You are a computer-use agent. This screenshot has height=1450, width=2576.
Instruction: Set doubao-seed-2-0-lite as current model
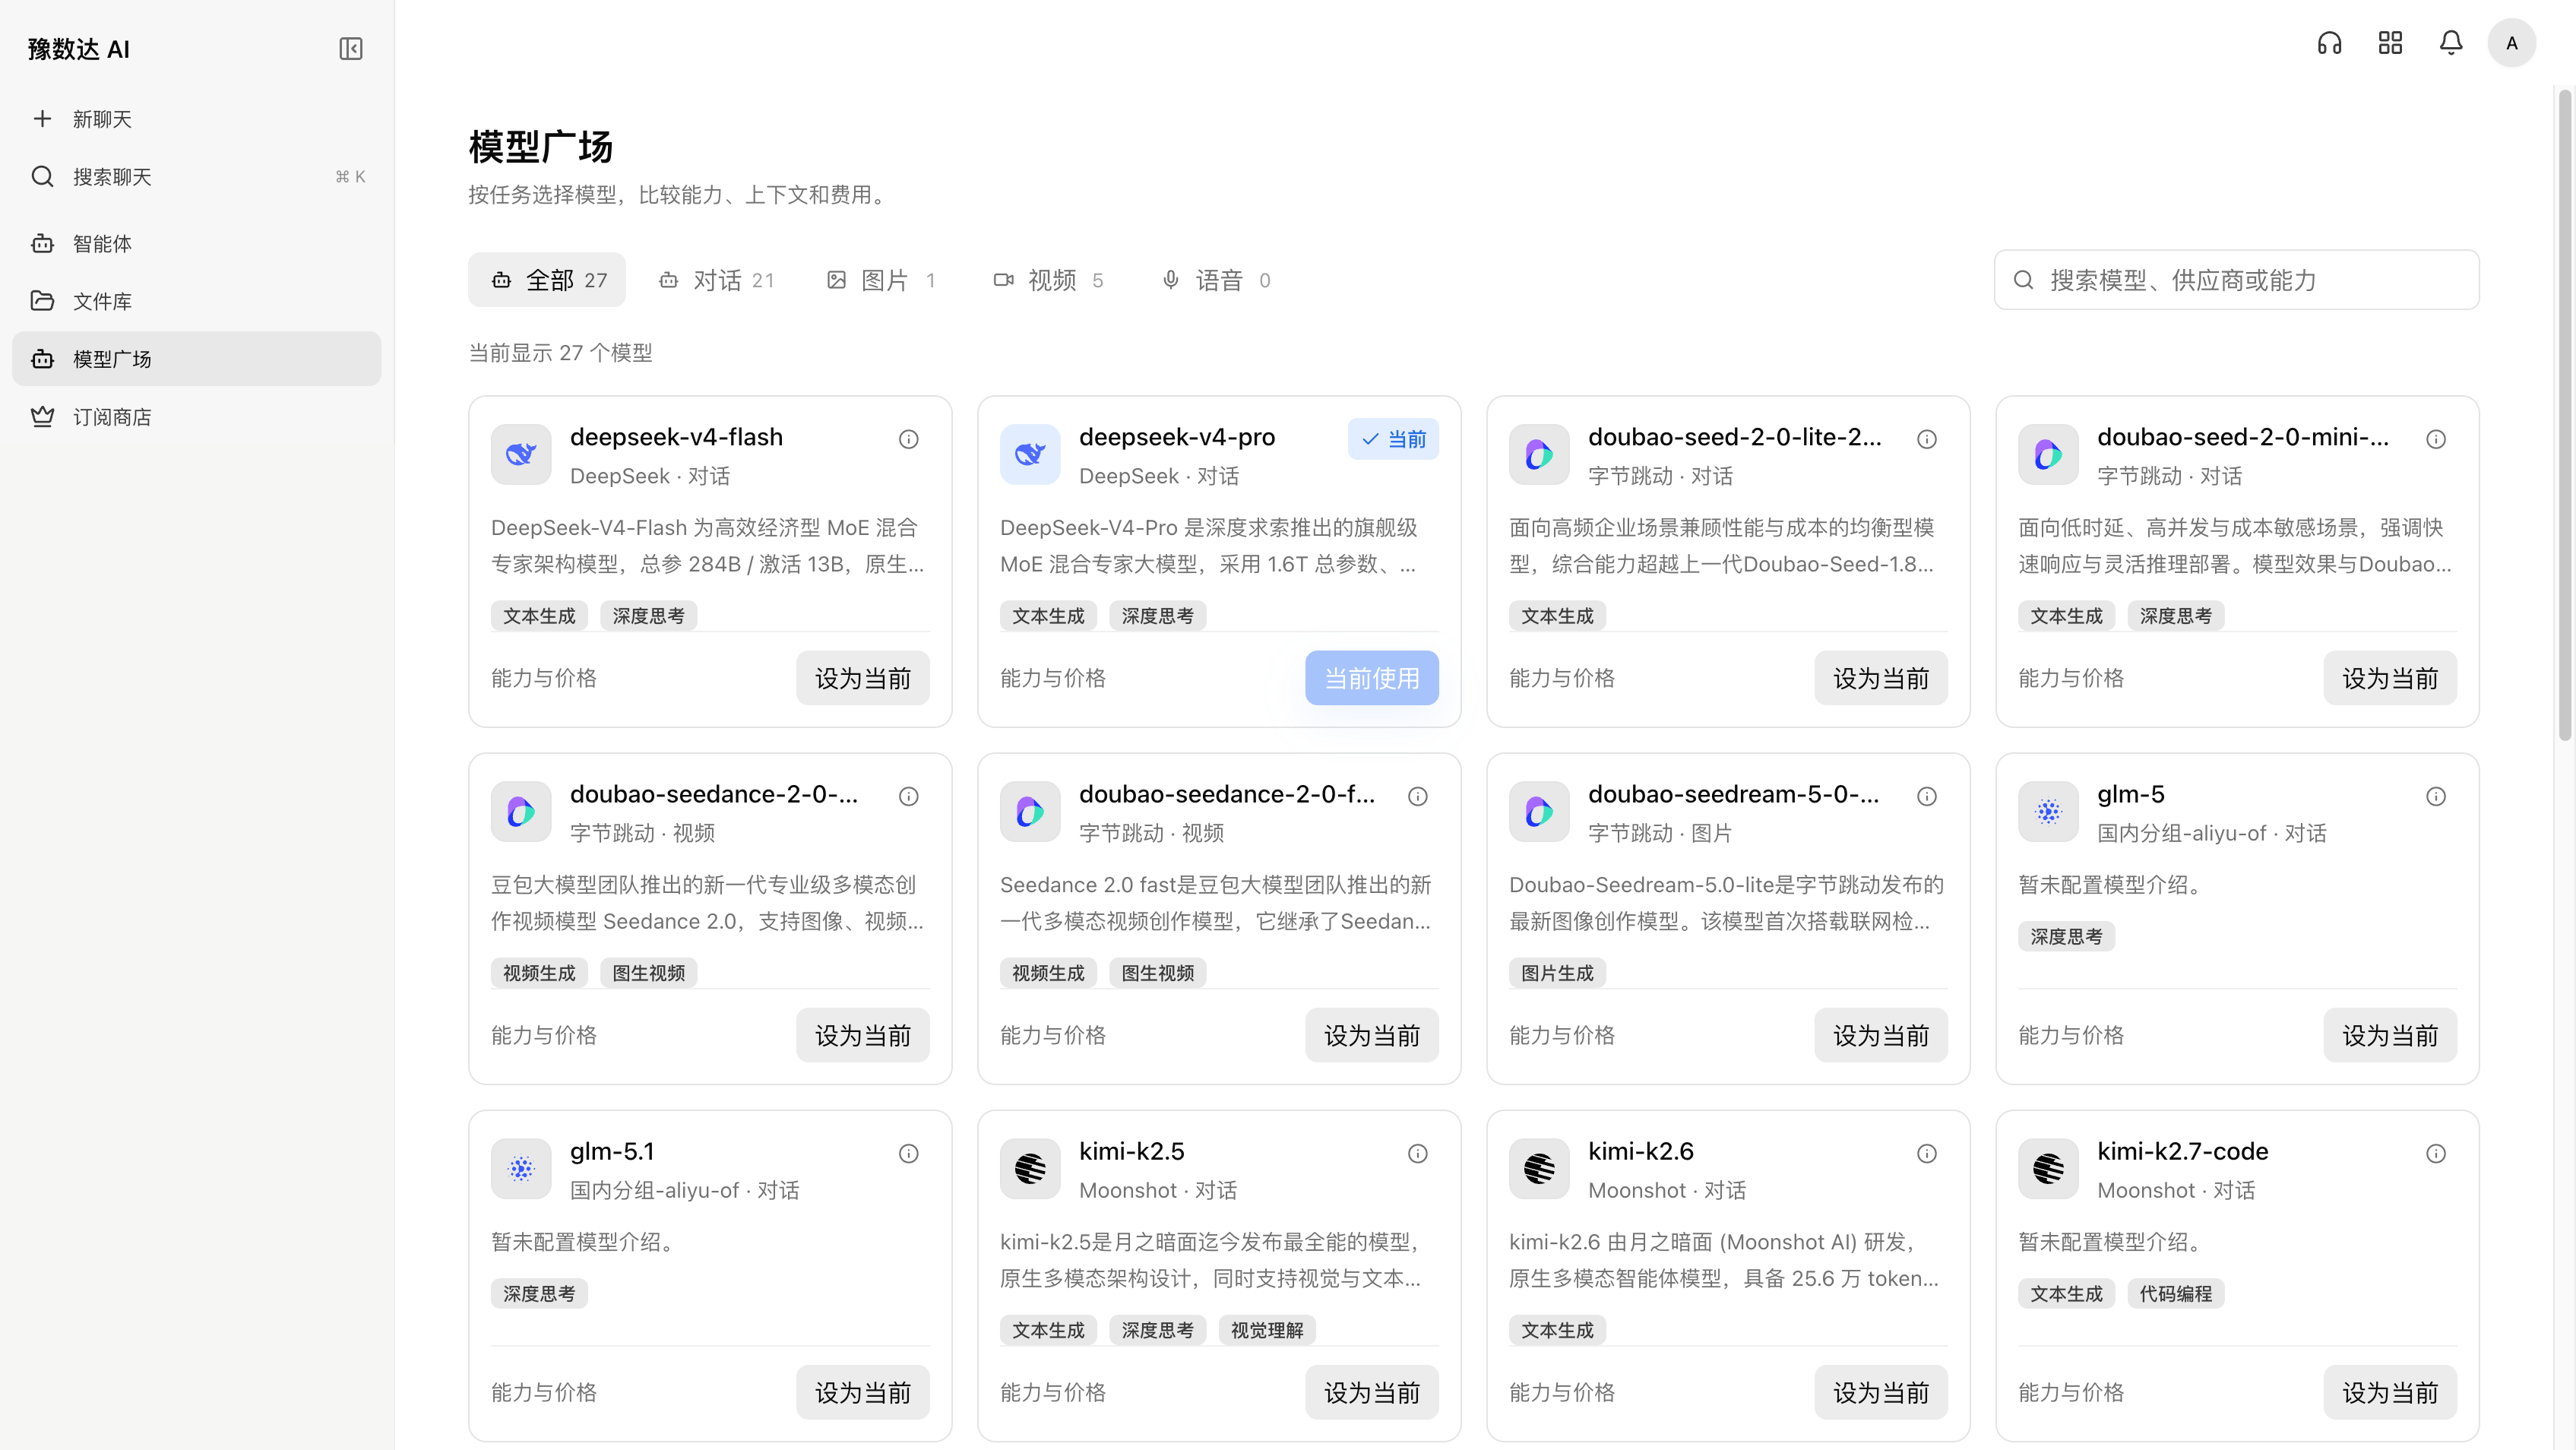click(1880, 678)
